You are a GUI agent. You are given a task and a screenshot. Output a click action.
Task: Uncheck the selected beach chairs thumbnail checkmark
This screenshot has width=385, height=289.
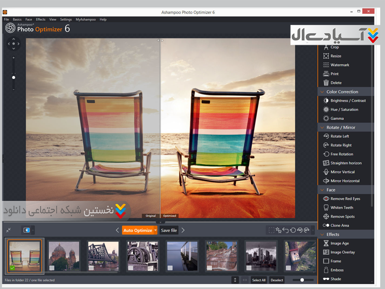13,268
